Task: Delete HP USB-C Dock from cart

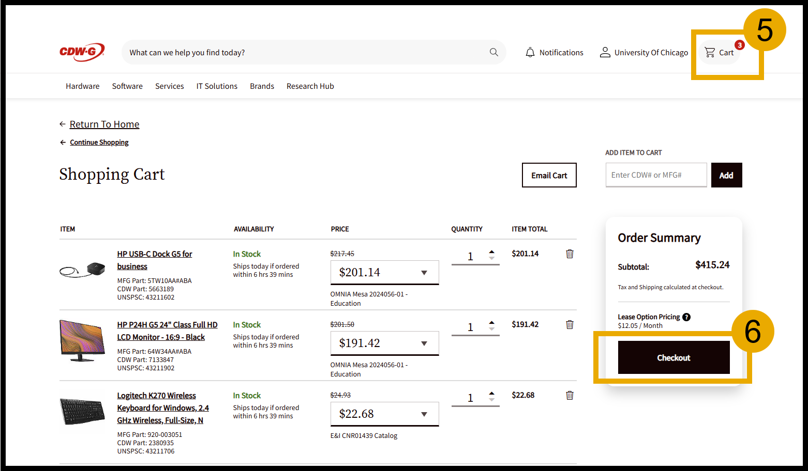Action: tap(570, 254)
